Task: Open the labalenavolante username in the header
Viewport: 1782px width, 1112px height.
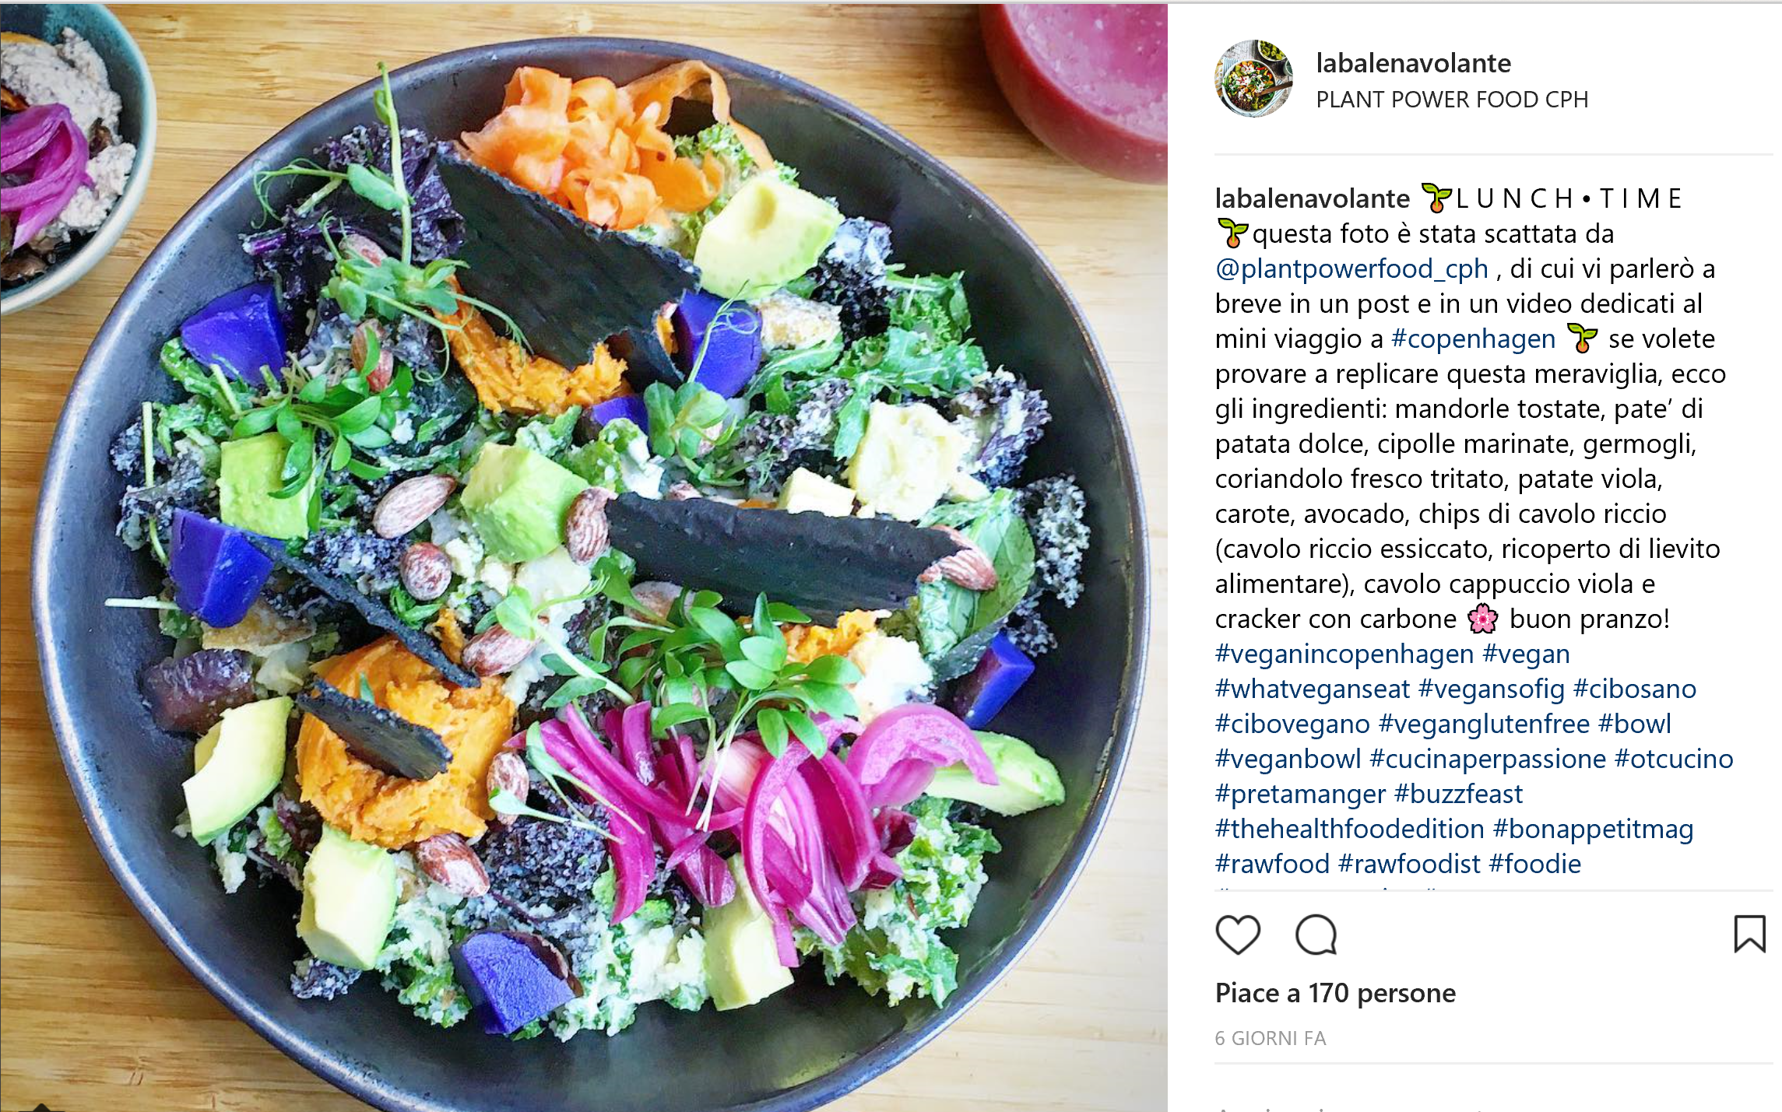Action: click(1413, 63)
